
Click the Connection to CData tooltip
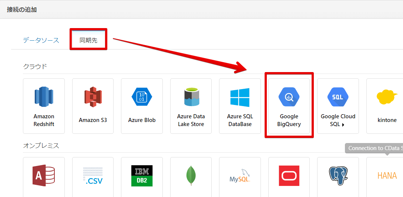(374, 148)
